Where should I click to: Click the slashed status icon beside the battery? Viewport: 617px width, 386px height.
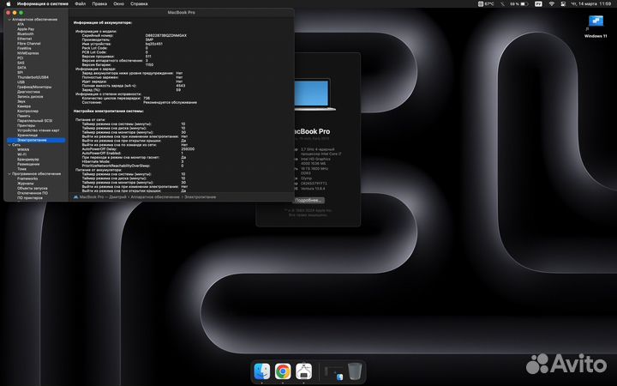point(502,4)
